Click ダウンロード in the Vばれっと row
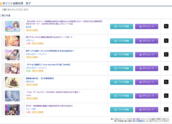This screenshot has width=172, height=124. click(x=147, y=41)
